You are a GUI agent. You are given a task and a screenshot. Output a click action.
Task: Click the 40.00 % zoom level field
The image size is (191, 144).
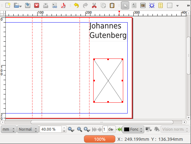(x=51, y=129)
